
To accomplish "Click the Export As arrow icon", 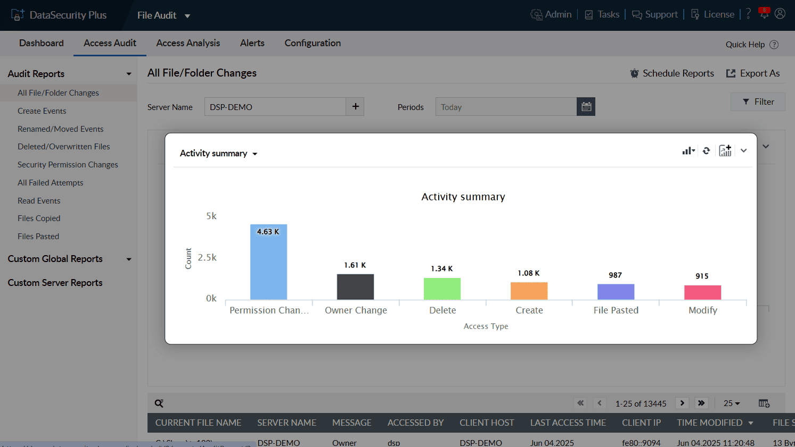I will coord(731,73).
